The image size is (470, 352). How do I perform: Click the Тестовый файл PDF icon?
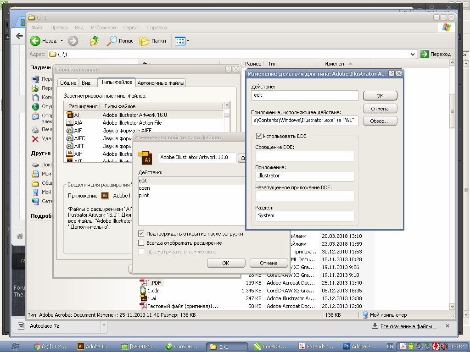[x=143, y=306]
